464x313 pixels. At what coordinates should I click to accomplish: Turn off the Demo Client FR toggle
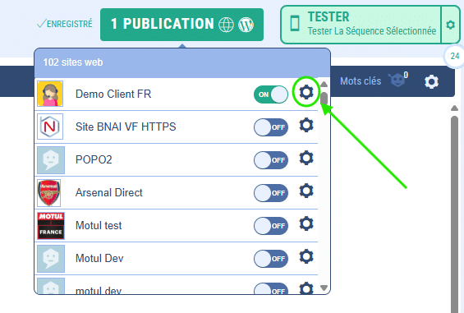point(271,94)
